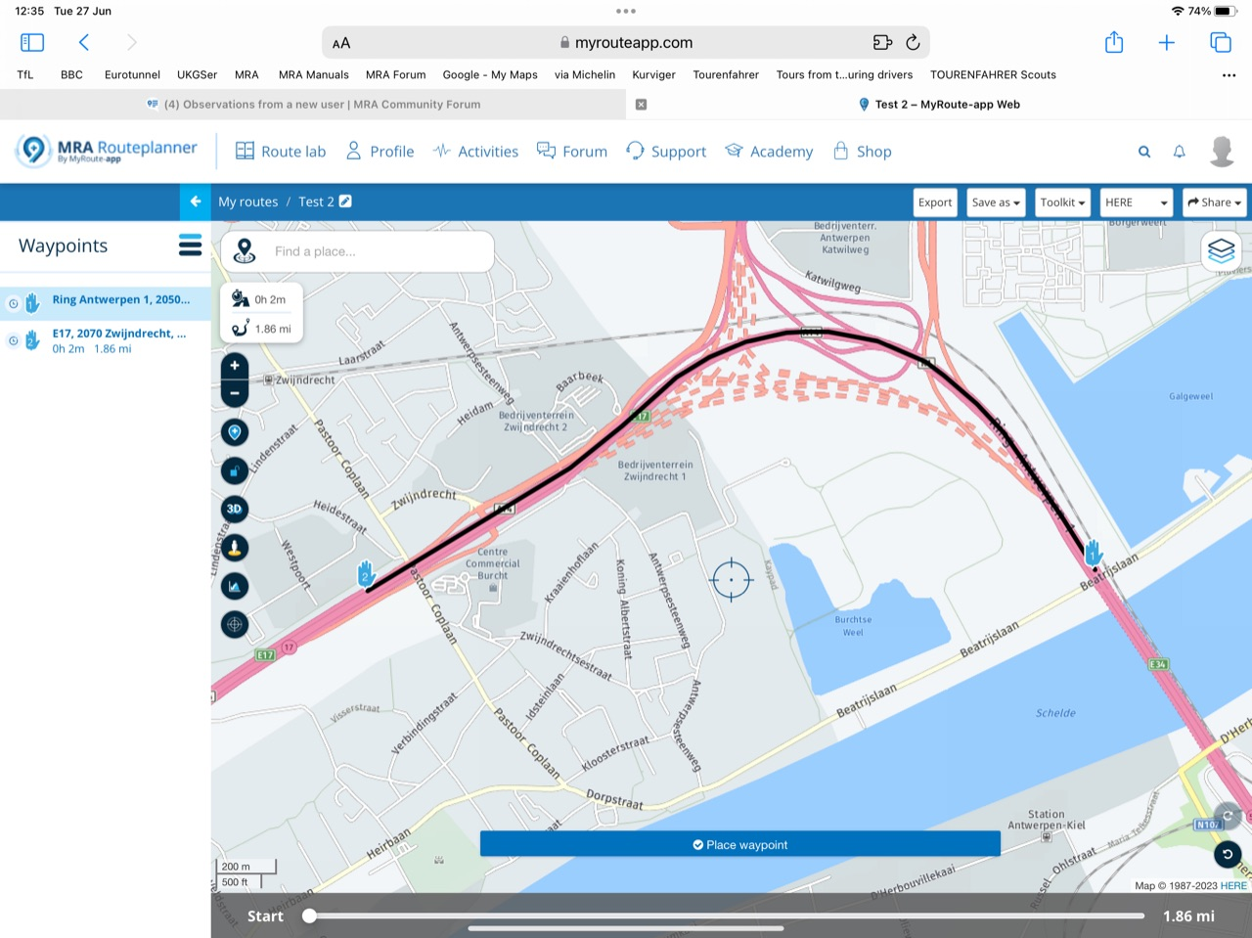The height and width of the screenshot is (938, 1252).
Task: Show more bookmarks with ellipsis
Action: pyautogui.click(x=1229, y=74)
